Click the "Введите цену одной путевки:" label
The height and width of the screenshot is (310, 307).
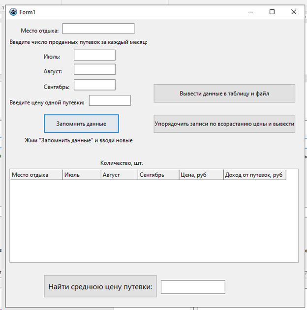point(47,102)
